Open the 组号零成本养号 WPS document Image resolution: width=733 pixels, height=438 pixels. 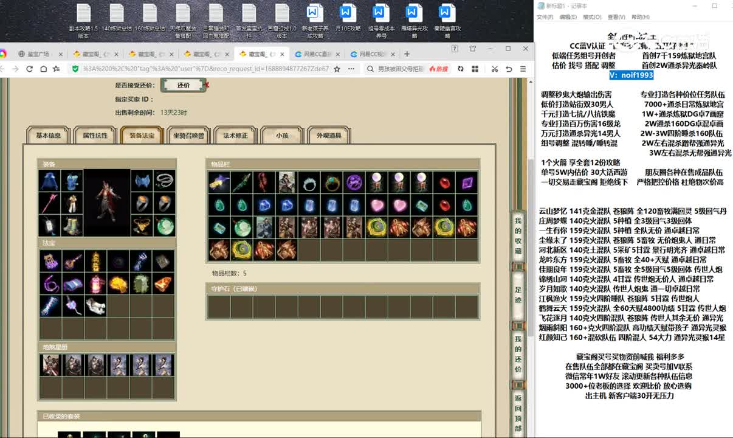pyautogui.click(x=381, y=21)
